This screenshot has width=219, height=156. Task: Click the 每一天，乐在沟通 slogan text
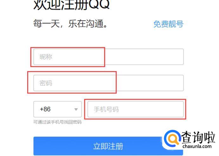point(70,23)
